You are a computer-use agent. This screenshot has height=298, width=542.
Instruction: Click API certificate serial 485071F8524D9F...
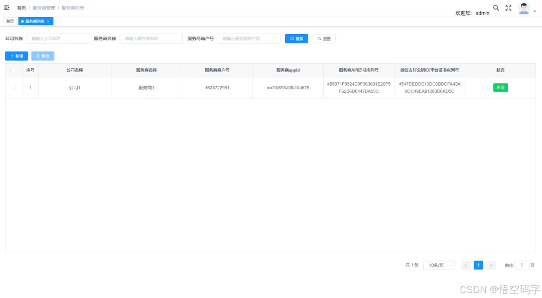[x=359, y=88]
